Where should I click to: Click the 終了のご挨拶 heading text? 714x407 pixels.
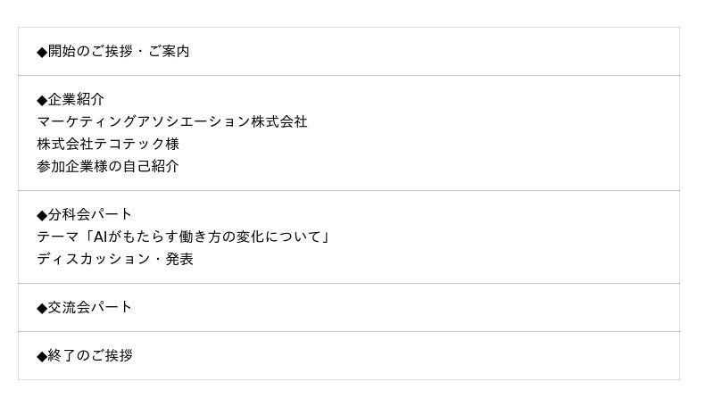[90, 356]
